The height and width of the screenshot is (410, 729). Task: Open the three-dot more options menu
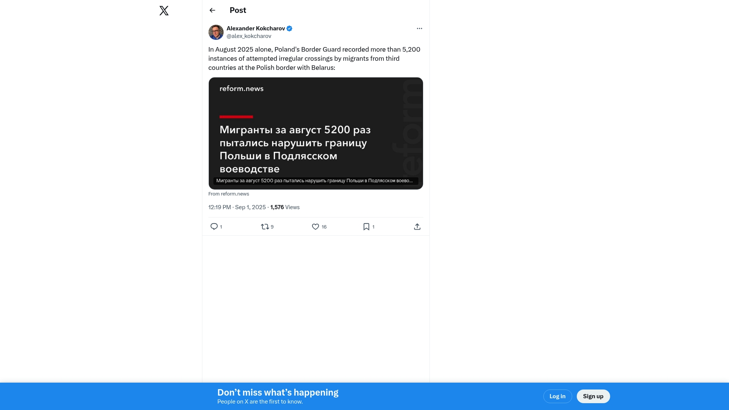coord(419,28)
